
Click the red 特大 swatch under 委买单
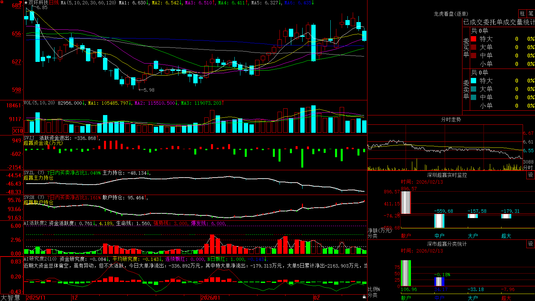(473, 39)
